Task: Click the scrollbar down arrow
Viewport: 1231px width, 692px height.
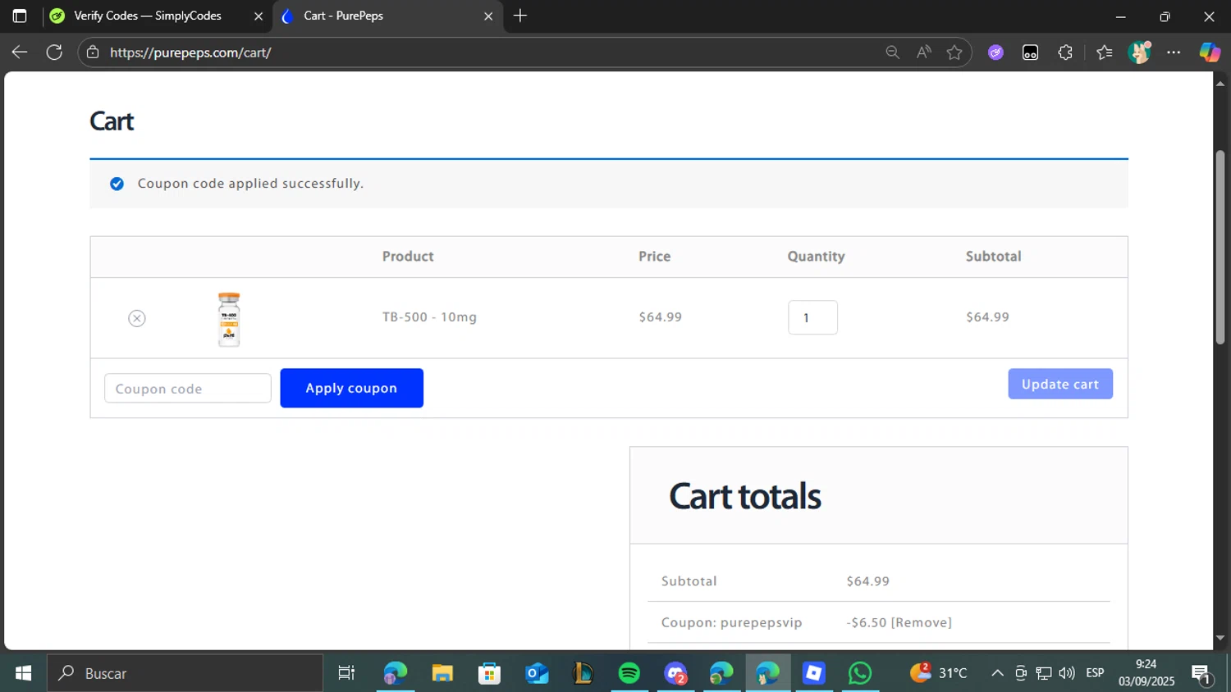Action: coord(1220,638)
